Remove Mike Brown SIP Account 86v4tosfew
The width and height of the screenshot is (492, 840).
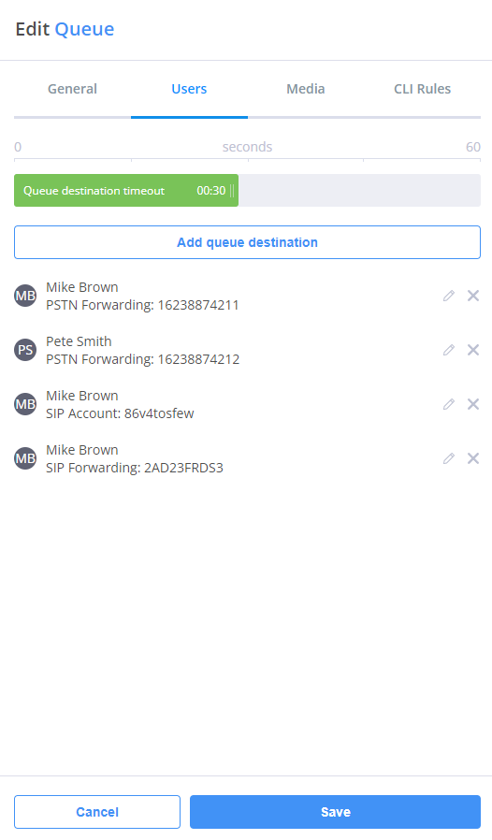coord(472,404)
